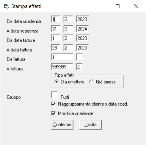This screenshot has height=145, width=146.
Task: Click the A data fattura day field
Action: pyautogui.click(x=56, y=48)
